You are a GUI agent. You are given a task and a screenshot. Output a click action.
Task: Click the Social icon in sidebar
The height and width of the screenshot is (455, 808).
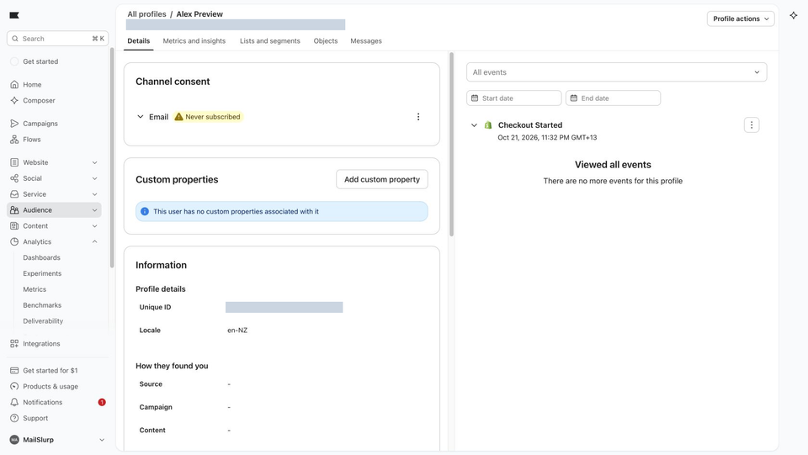point(14,178)
